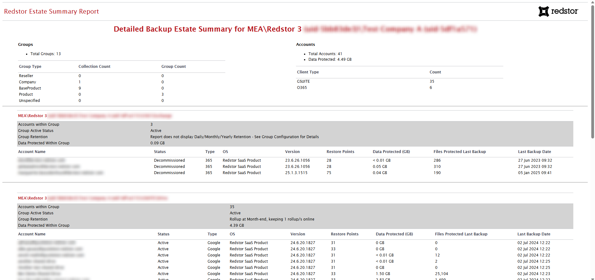Click the Redstor Estate Summary Report title
Viewport: 595px width, 280px height.
coord(51,11)
